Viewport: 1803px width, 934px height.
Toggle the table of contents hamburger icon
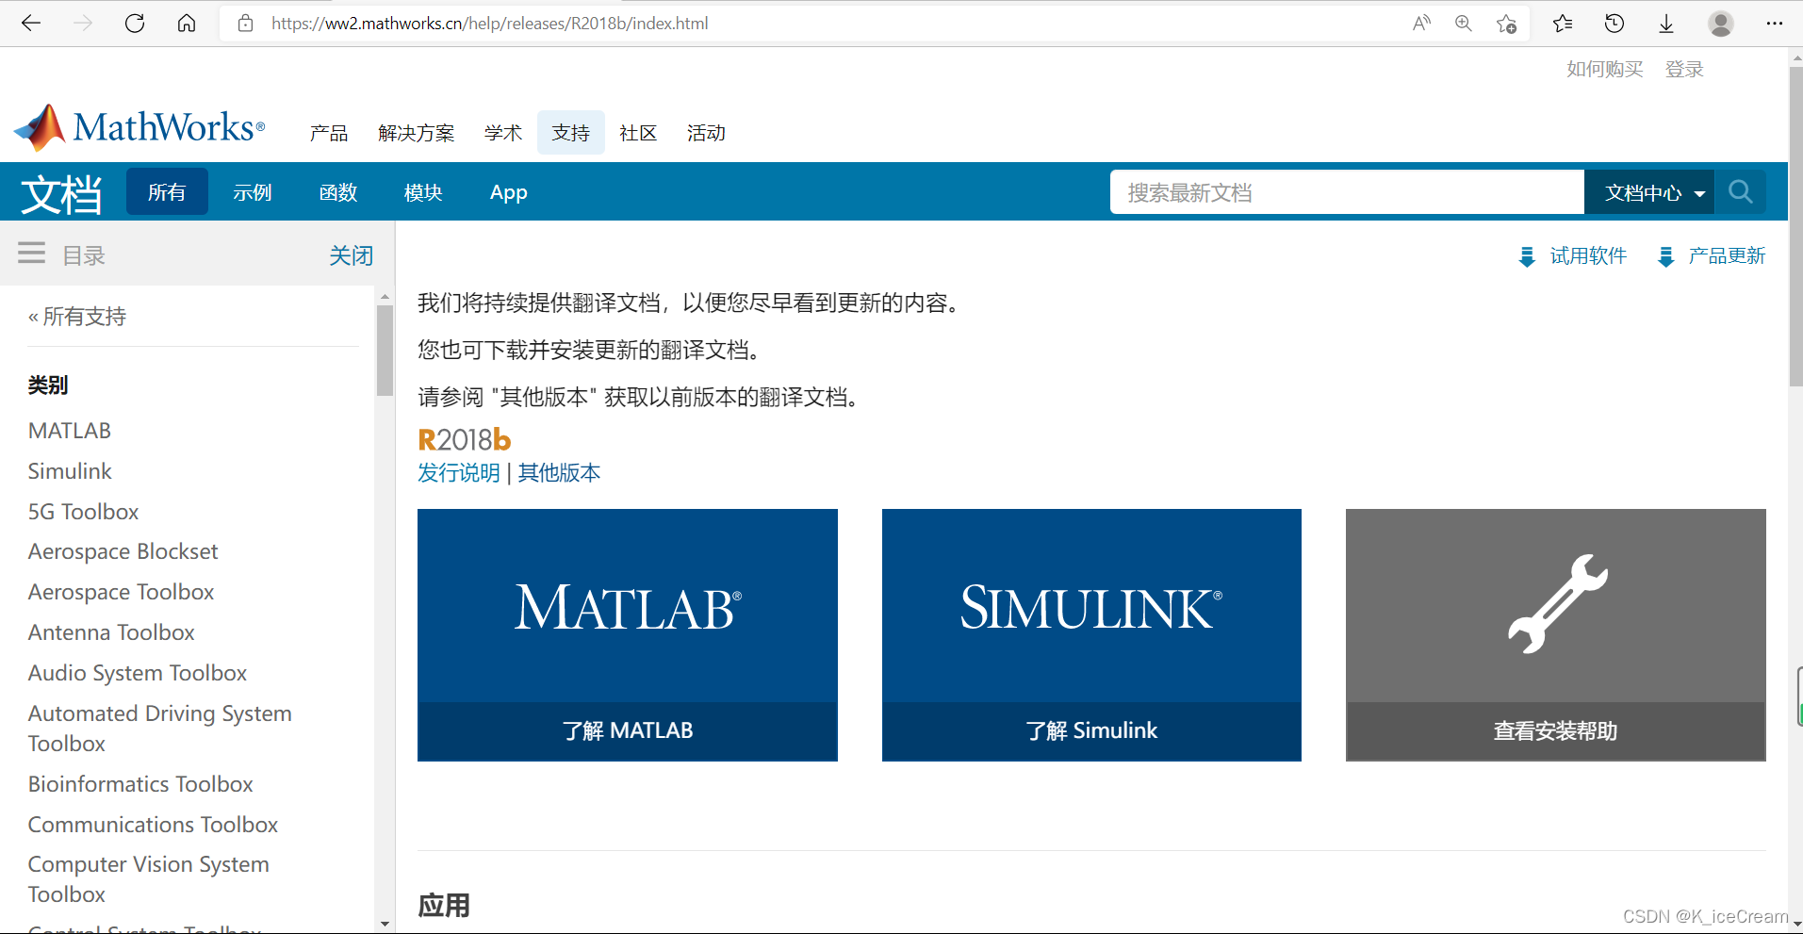31,254
